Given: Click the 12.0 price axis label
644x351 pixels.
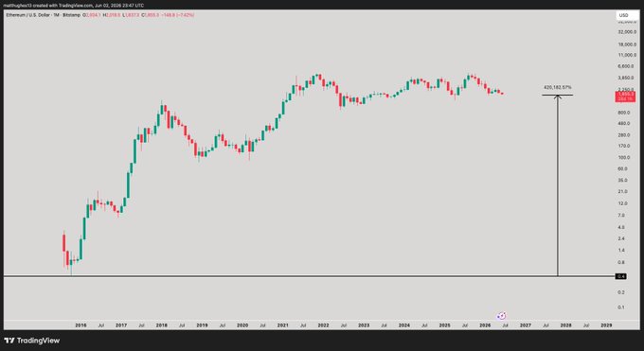Looking at the screenshot, I should [622, 203].
